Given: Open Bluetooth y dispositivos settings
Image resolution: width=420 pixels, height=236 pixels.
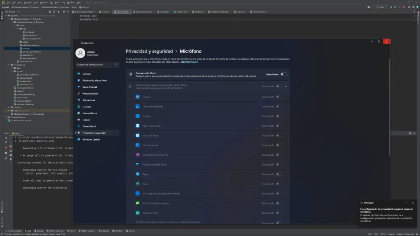Looking at the screenshot, I should [97, 81].
